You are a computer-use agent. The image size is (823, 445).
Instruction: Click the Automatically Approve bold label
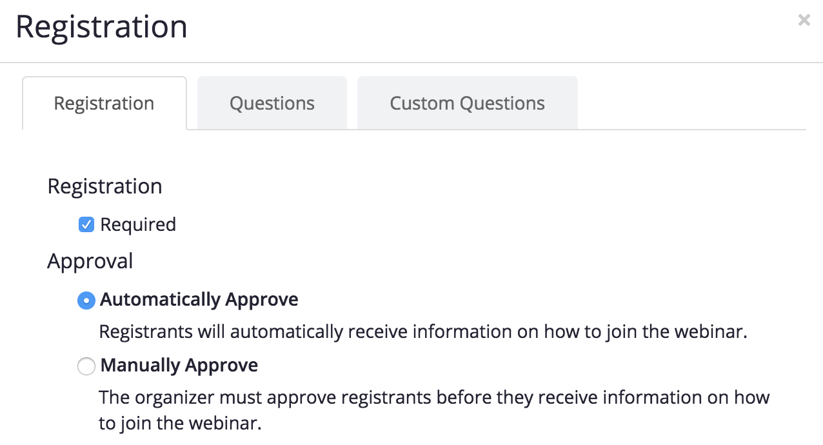198,299
